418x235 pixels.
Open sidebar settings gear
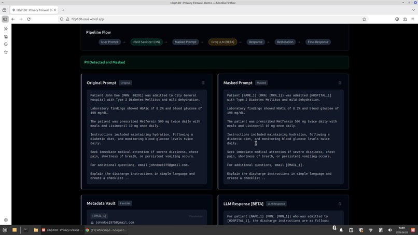(6, 220)
